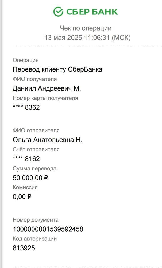Select document number 1000000001539592458
The height and width of the screenshot is (268, 162).
pos(48,229)
